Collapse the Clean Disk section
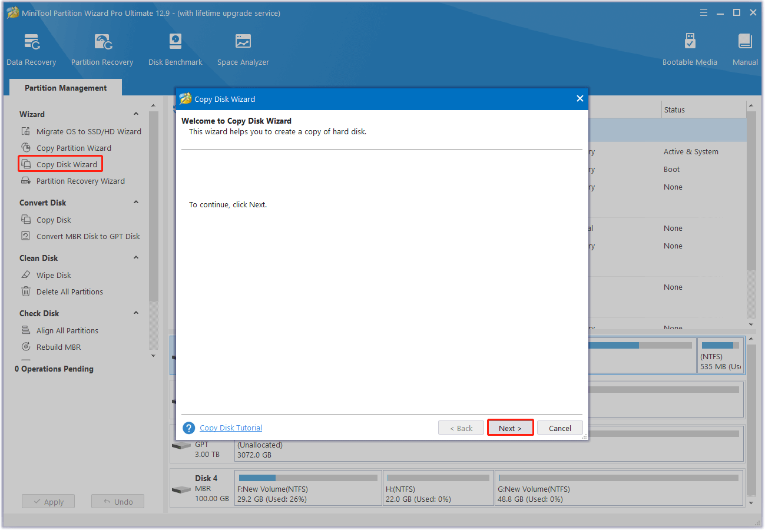This screenshot has height=530, width=765. click(136, 258)
